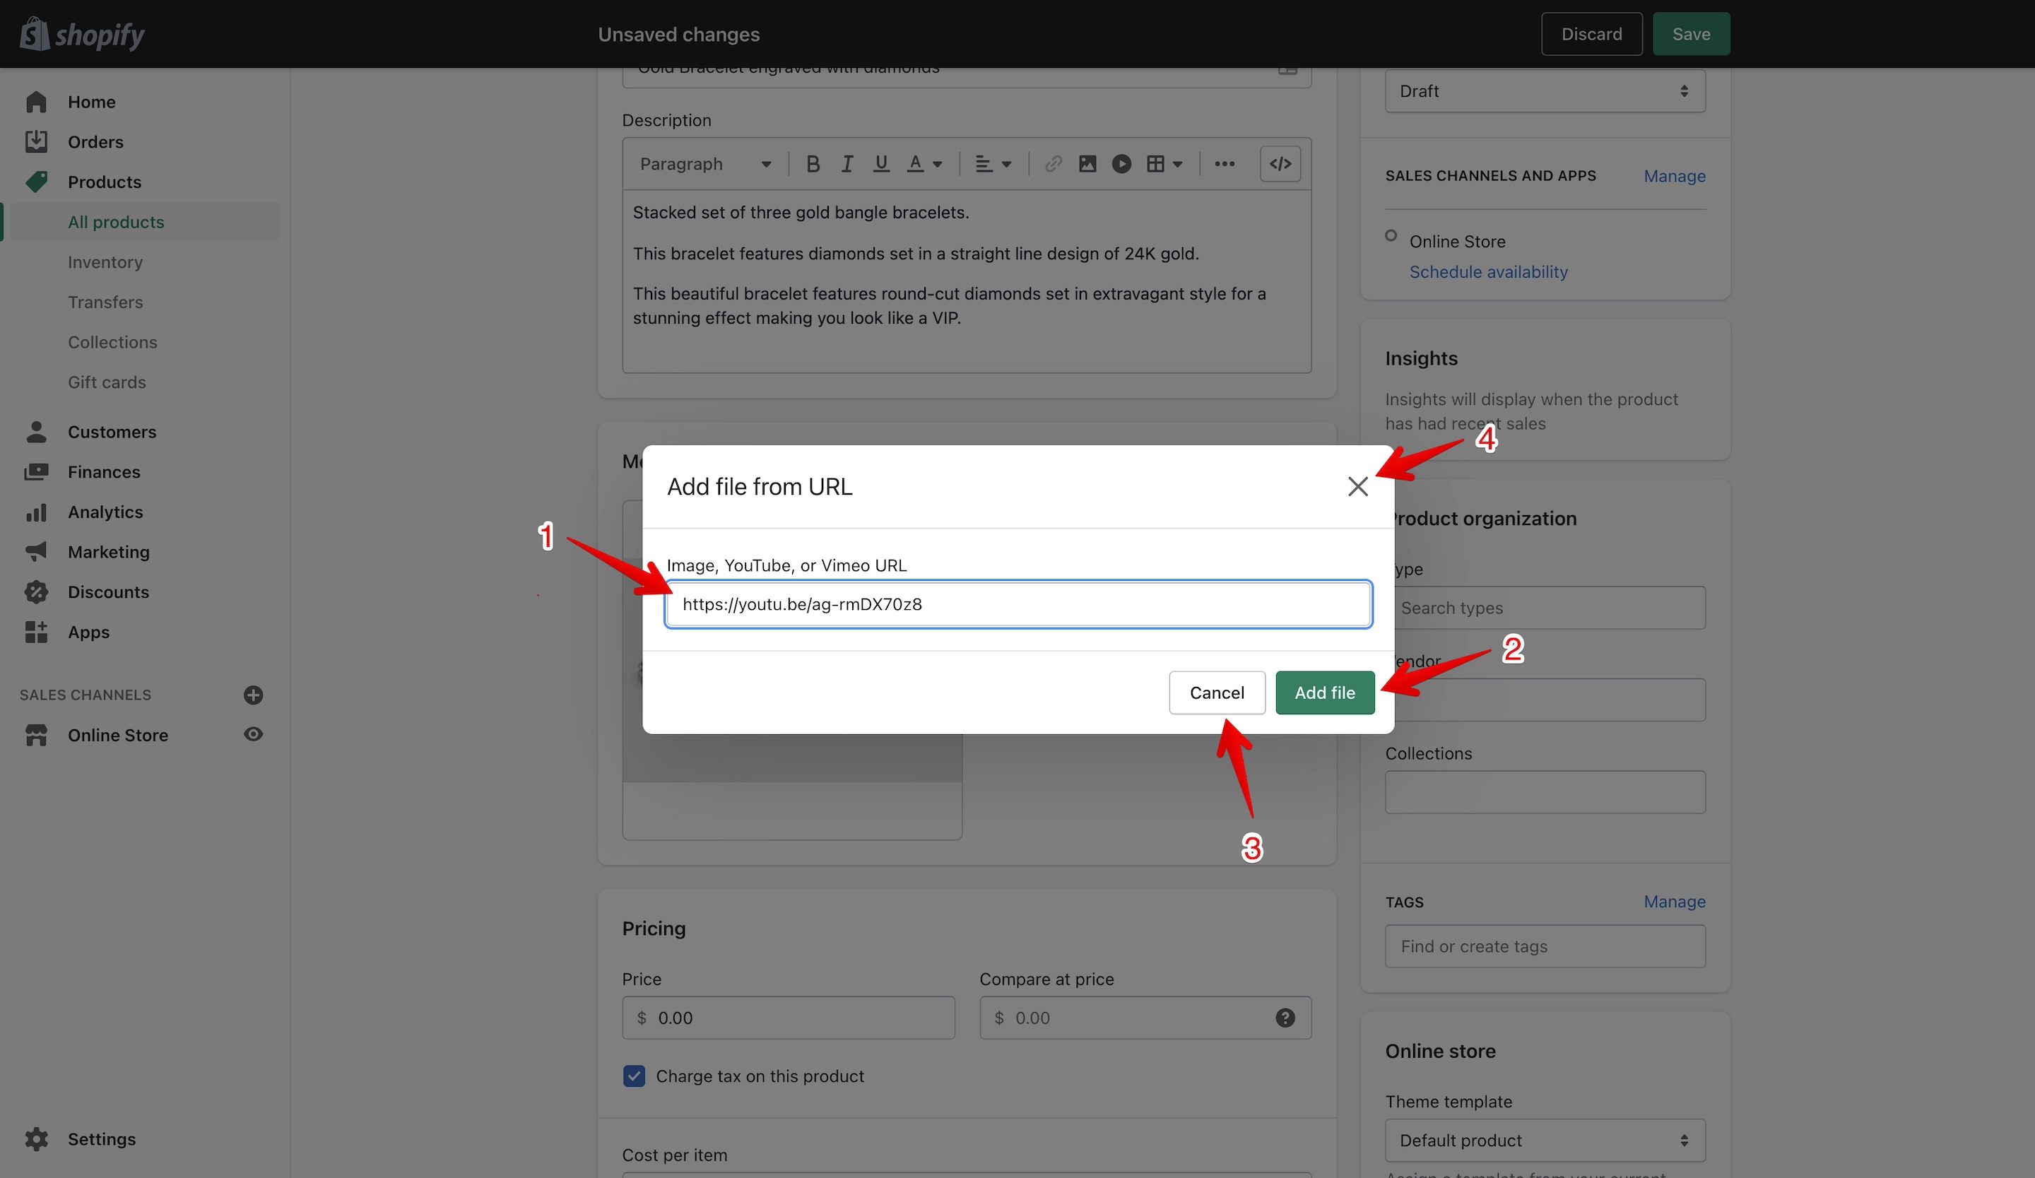Open Settings in the sidebar
The height and width of the screenshot is (1178, 2035).
click(101, 1139)
